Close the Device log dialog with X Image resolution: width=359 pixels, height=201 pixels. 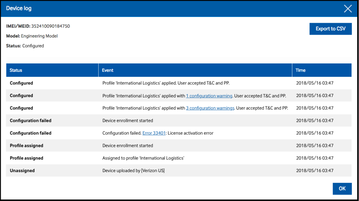(x=347, y=9)
